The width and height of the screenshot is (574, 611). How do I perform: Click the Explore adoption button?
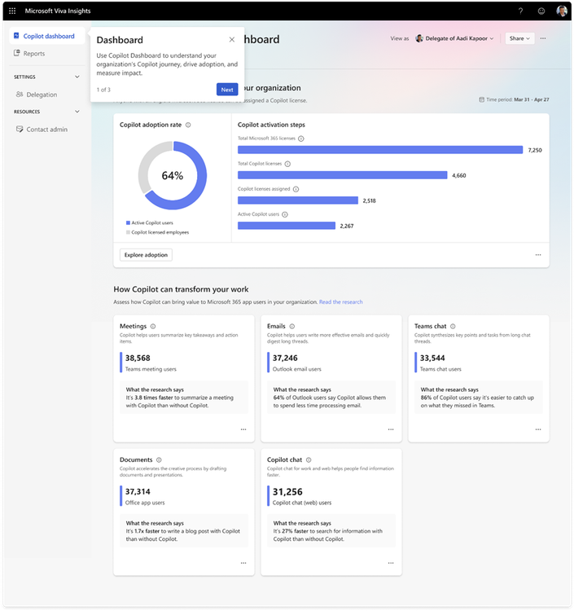(x=146, y=255)
